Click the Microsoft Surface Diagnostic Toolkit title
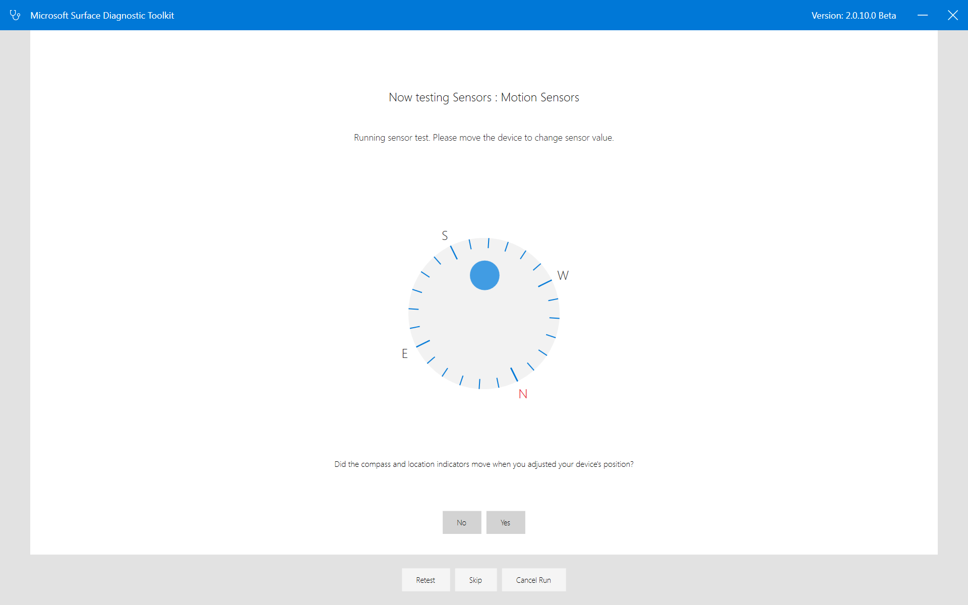 (102, 16)
